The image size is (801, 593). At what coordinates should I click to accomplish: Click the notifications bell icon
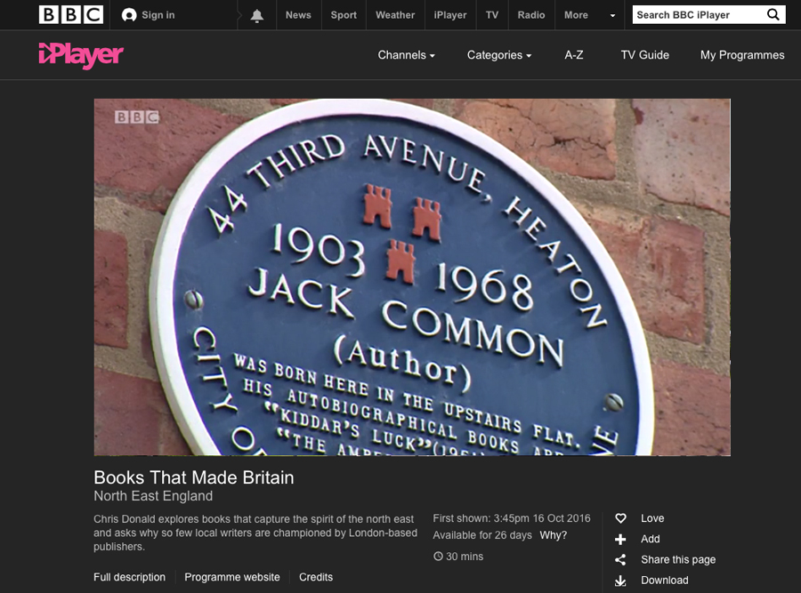coord(256,14)
